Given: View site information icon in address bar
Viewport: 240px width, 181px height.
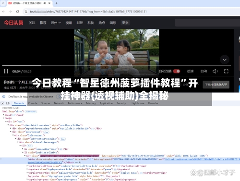Looking at the screenshot, I should 26,12.
